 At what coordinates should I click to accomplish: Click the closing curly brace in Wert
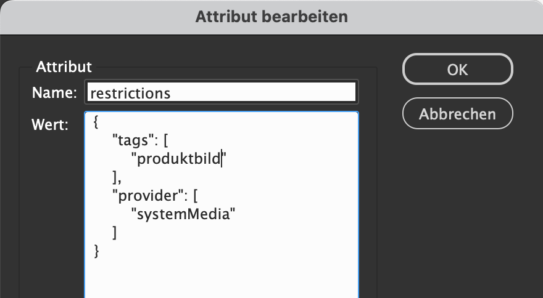click(x=96, y=250)
